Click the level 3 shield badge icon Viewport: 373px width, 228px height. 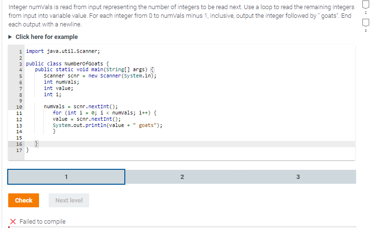(366, 23)
